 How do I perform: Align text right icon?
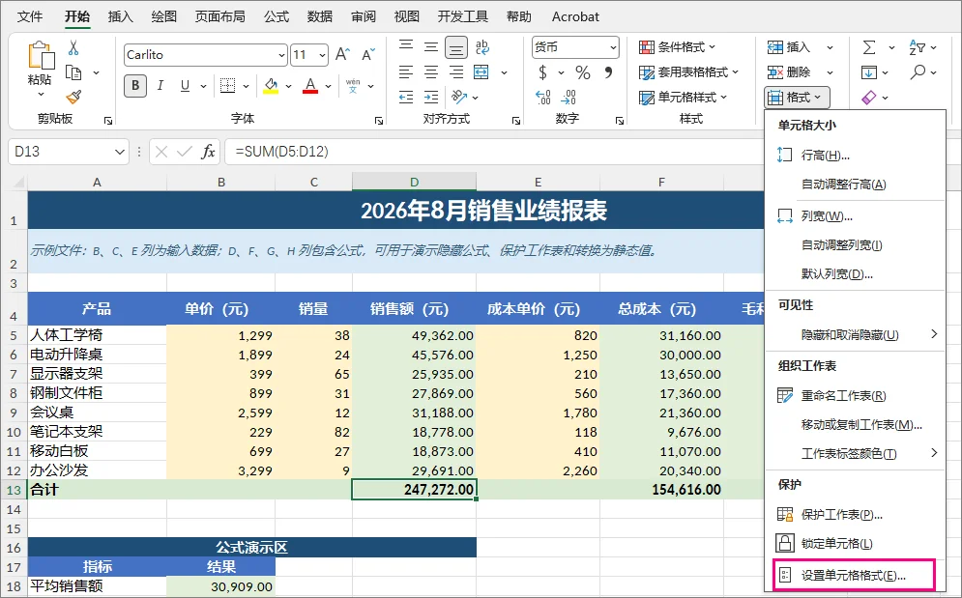coord(455,72)
